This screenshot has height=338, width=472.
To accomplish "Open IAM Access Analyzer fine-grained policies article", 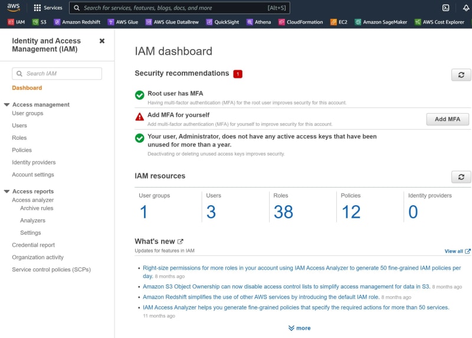I will pos(296,307).
